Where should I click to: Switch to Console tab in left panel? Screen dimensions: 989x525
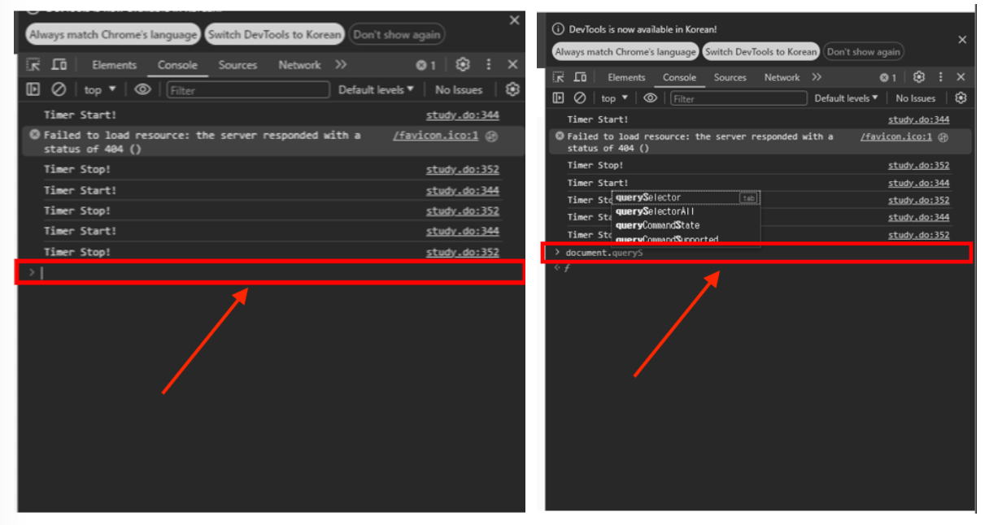coord(177,65)
